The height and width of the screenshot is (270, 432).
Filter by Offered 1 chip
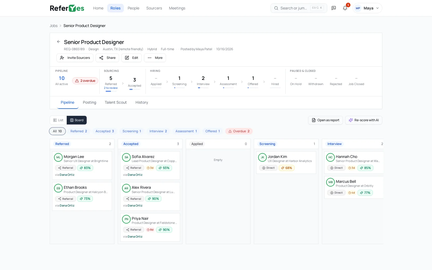click(212, 131)
